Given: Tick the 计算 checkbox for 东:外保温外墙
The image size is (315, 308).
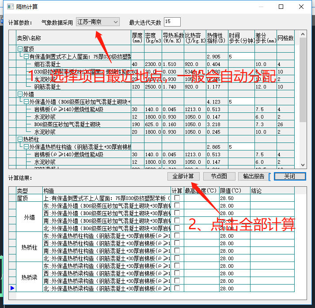Looking at the screenshot, I should point(177,205).
